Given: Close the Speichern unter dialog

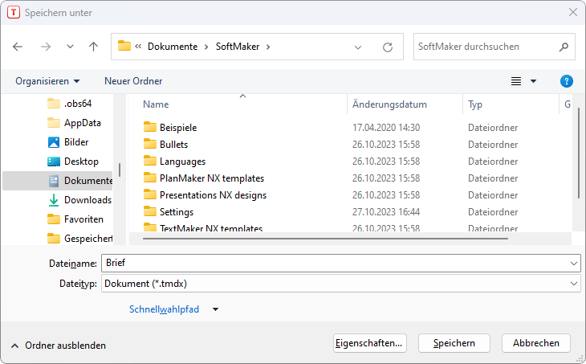Looking at the screenshot, I should (x=573, y=12).
